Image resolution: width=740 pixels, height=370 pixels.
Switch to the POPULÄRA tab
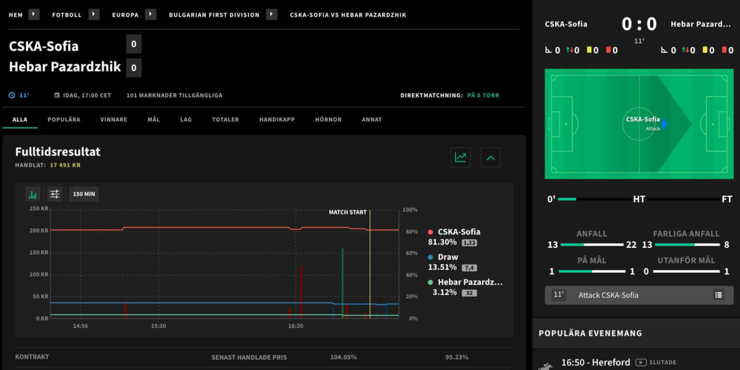click(64, 120)
